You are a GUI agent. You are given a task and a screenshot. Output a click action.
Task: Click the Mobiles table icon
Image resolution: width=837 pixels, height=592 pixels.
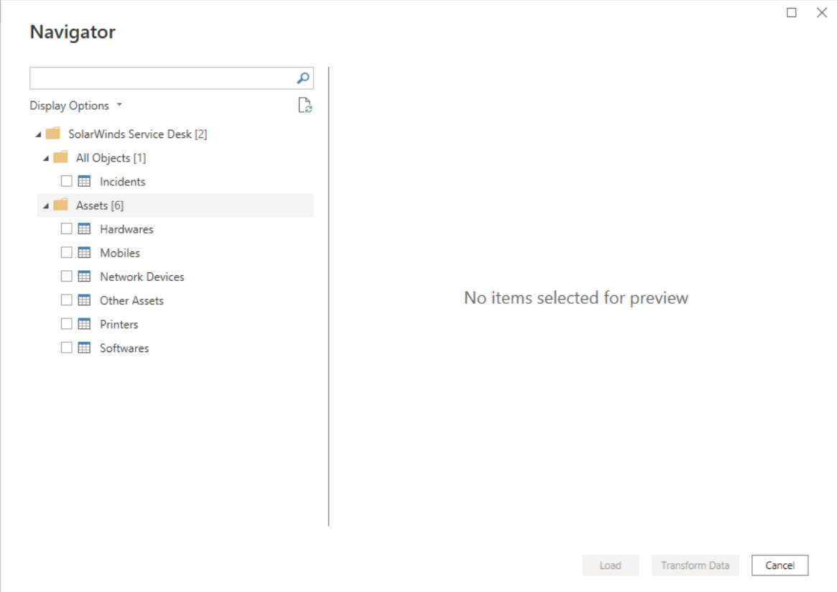pos(84,253)
